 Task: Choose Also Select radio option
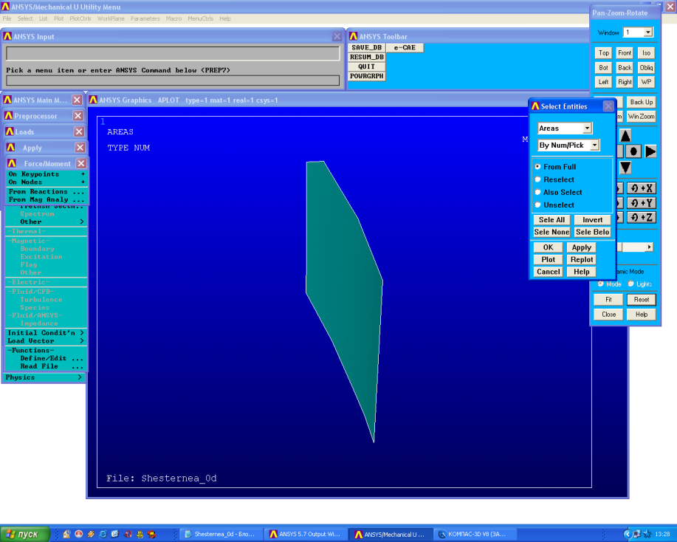[537, 192]
